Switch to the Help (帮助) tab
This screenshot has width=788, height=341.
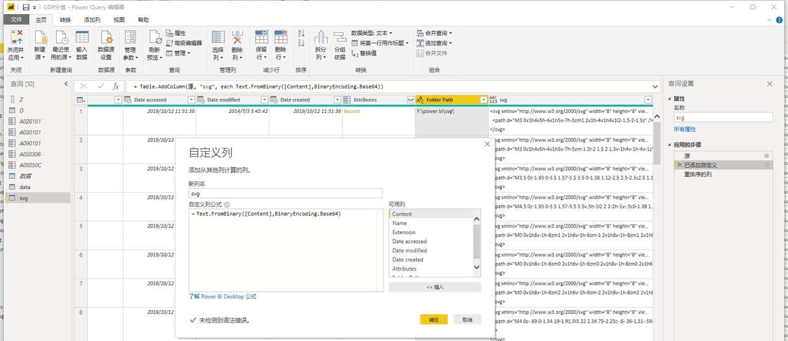(143, 20)
